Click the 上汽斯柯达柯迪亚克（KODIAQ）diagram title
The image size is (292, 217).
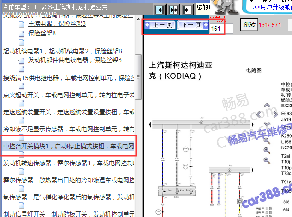coord(180,70)
